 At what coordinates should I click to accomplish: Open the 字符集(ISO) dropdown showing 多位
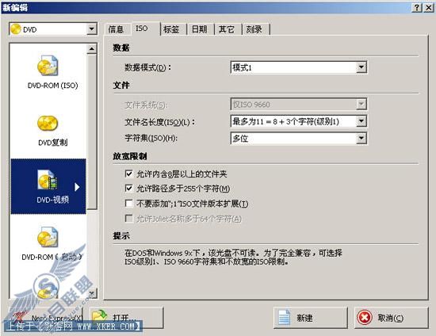pos(299,139)
